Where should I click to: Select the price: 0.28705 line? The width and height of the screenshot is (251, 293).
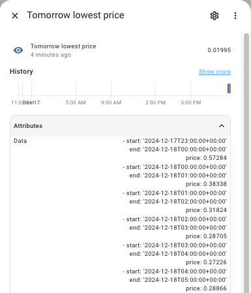tap(206, 236)
